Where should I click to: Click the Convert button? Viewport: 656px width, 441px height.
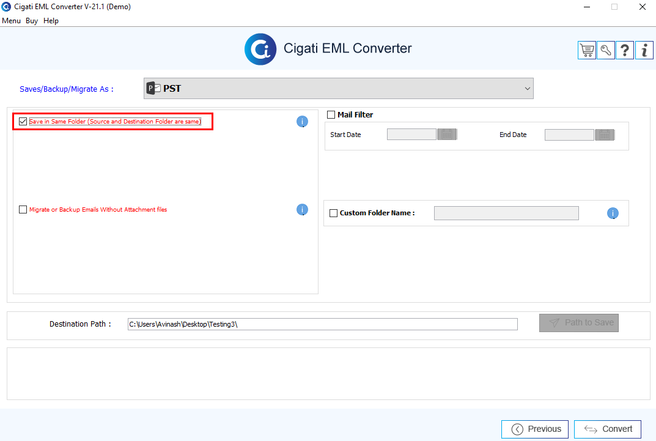[608, 429]
